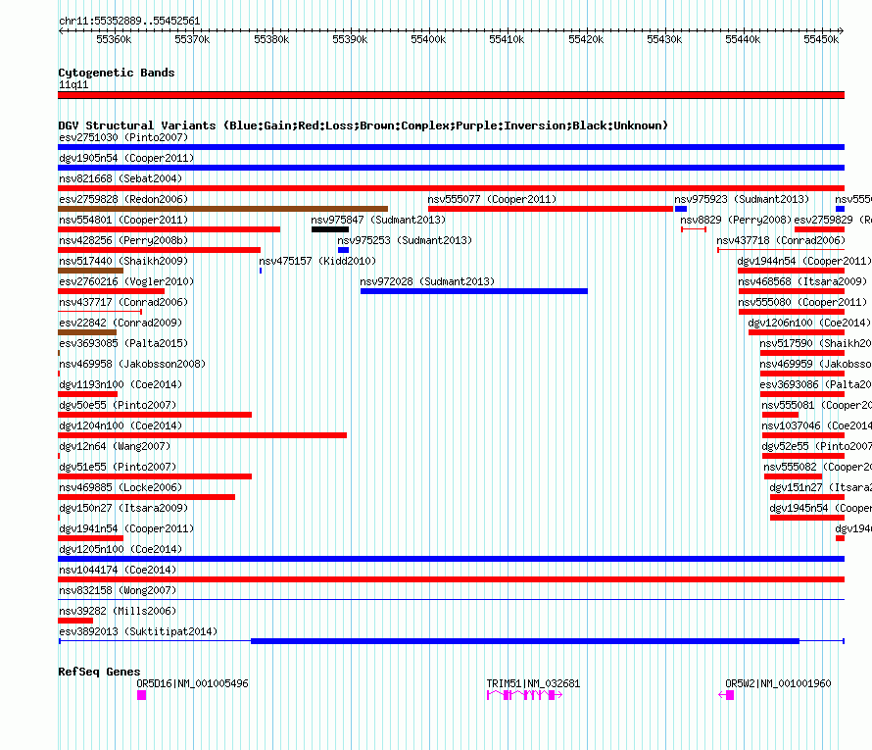Select OR5W2|NM_001001960 gene label
The height and width of the screenshot is (750, 872).
778,683
